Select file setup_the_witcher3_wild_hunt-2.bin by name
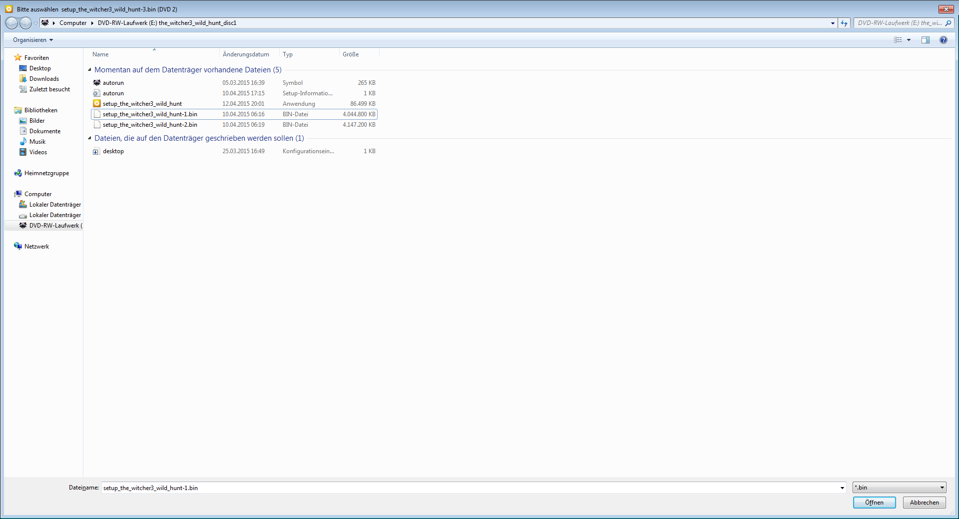This screenshot has height=519, width=959. point(150,125)
